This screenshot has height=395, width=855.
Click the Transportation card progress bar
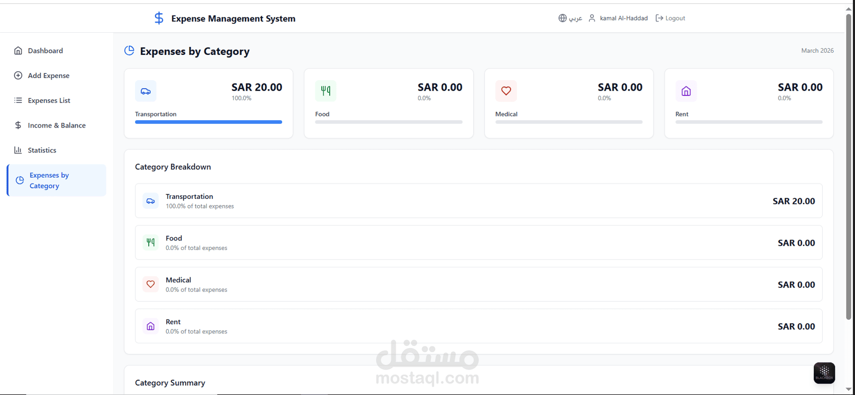point(208,122)
